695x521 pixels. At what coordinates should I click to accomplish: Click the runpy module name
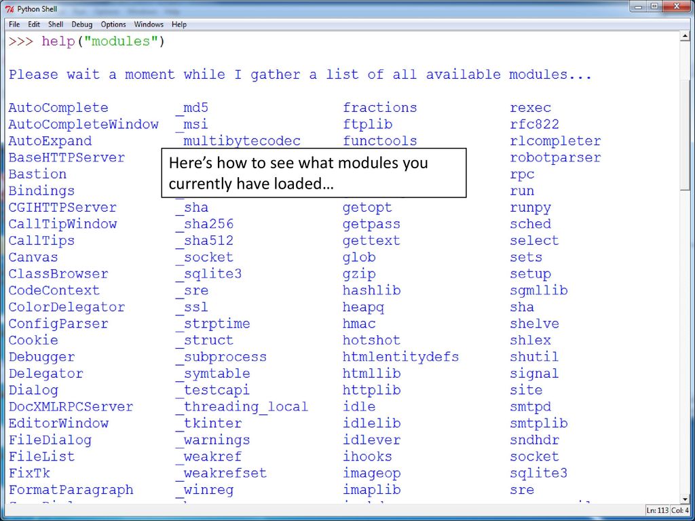(531, 208)
